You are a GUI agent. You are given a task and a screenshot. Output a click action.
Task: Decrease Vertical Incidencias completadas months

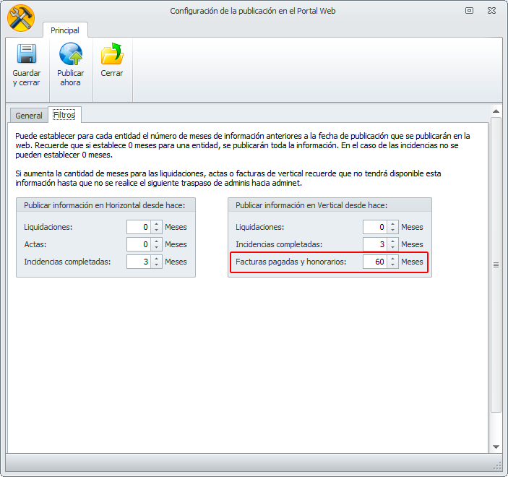coord(392,248)
